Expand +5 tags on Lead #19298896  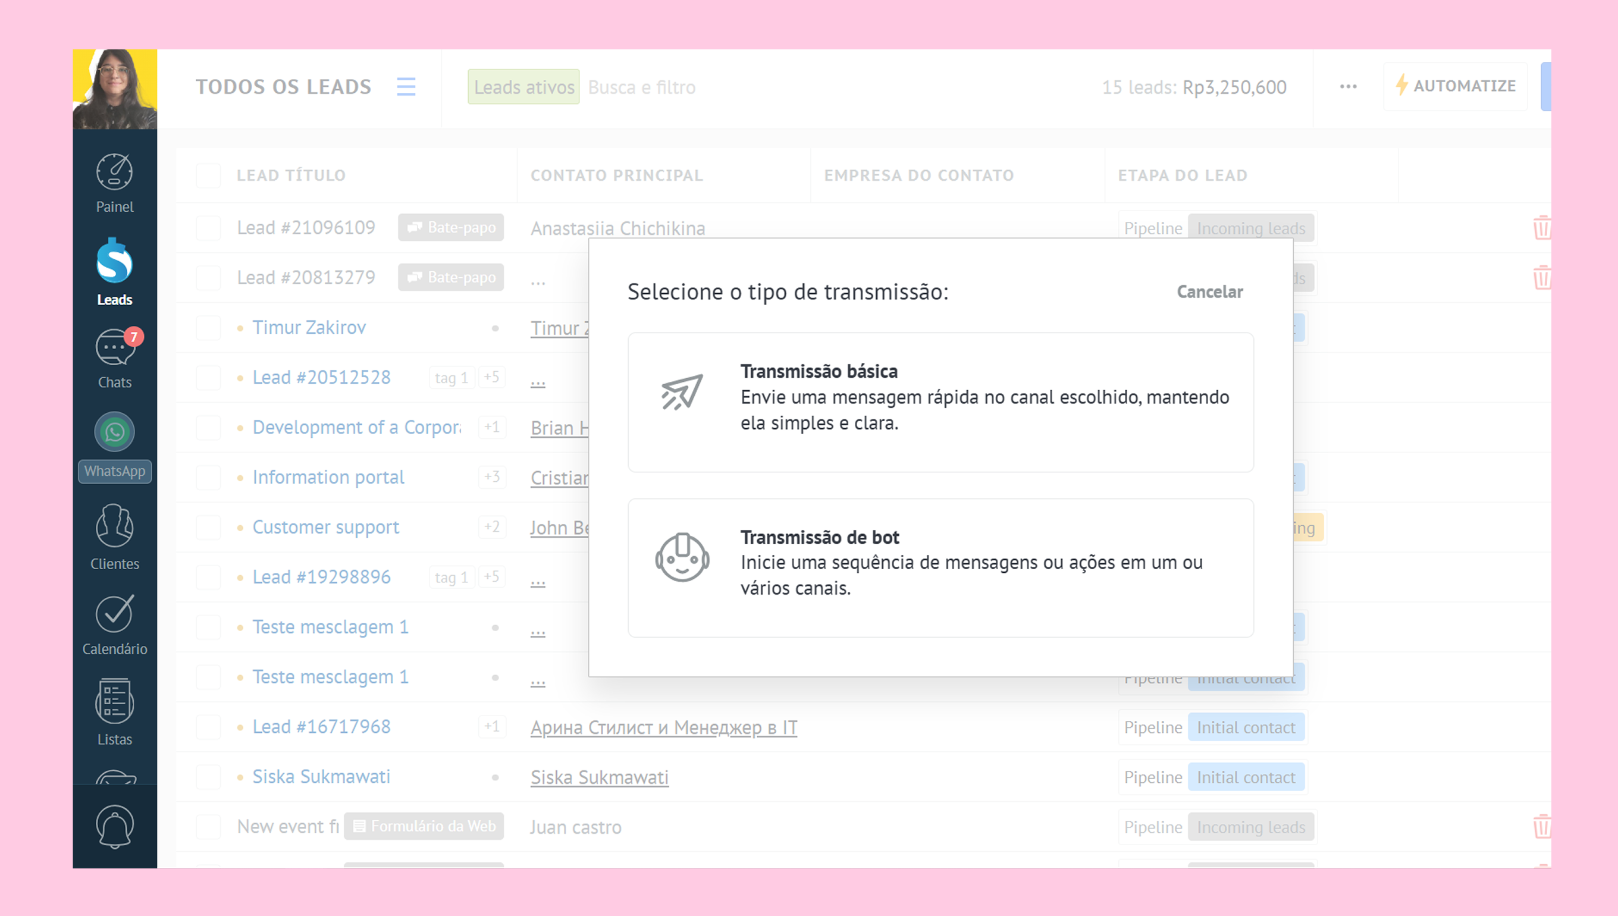tap(491, 577)
